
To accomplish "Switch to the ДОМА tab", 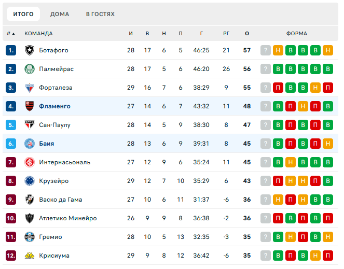I will pyautogui.click(x=60, y=14).
